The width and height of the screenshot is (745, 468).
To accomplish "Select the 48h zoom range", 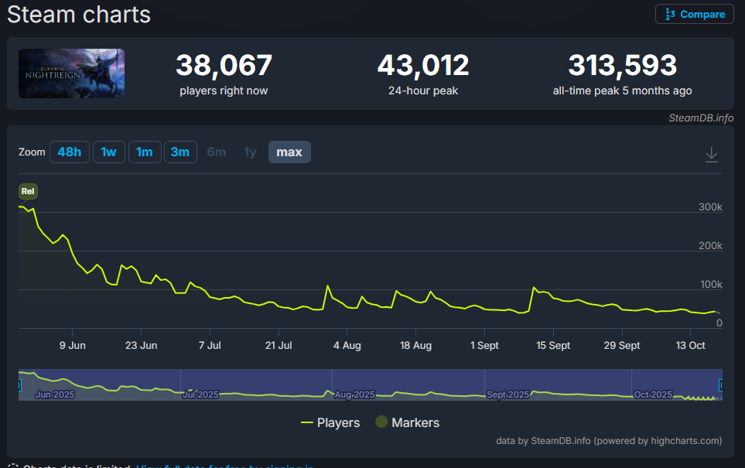I will (x=70, y=152).
